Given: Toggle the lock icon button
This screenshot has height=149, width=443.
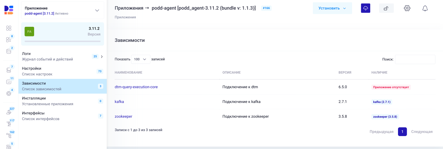Looking at the screenshot, I should [x=386, y=8].
